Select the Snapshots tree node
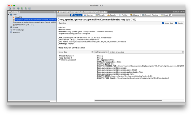The image size is (192, 115). coord(16,32)
